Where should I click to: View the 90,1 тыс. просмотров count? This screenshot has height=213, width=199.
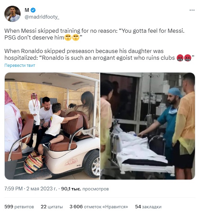(x=85, y=189)
